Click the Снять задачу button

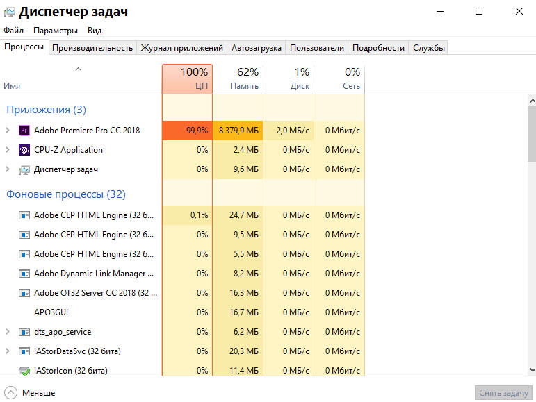point(503,393)
